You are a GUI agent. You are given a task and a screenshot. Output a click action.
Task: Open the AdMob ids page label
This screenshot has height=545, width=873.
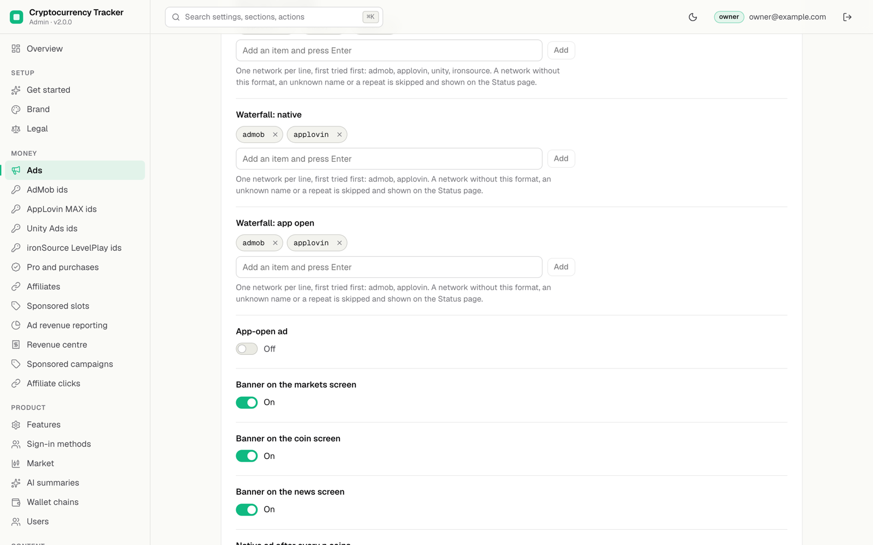(x=47, y=190)
